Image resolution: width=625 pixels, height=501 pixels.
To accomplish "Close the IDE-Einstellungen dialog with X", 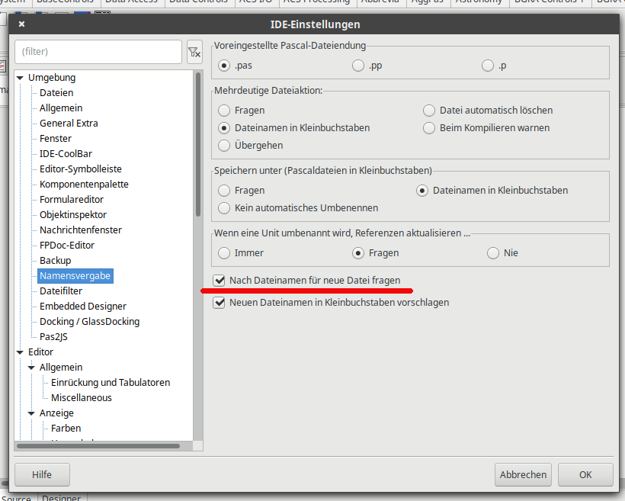I will pyautogui.click(x=21, y=24).
